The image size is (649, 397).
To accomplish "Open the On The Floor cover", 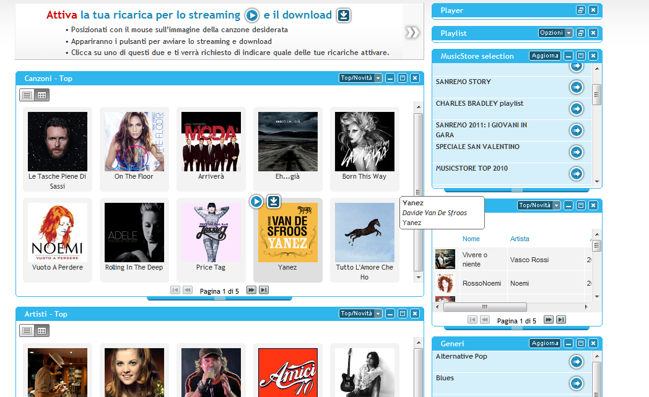I will pos(134,141).
